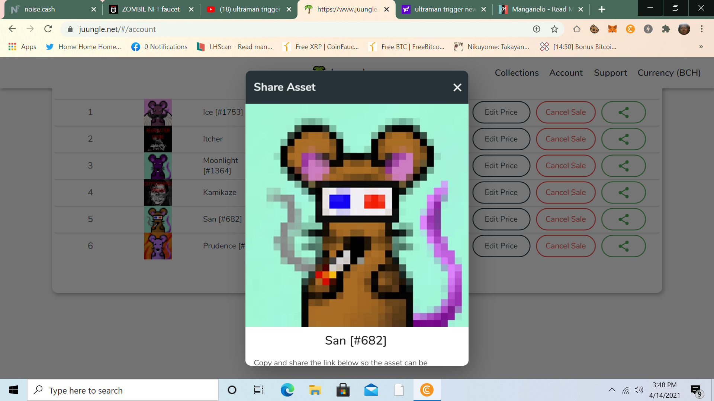This screenshot has height=401, width=714.
Task: Cancel Sale of Kamikaze
Action: [566, 192]
